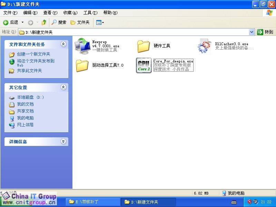Open 我的文档 location link
Screen dimensions: 276x207
coord(25,104)
